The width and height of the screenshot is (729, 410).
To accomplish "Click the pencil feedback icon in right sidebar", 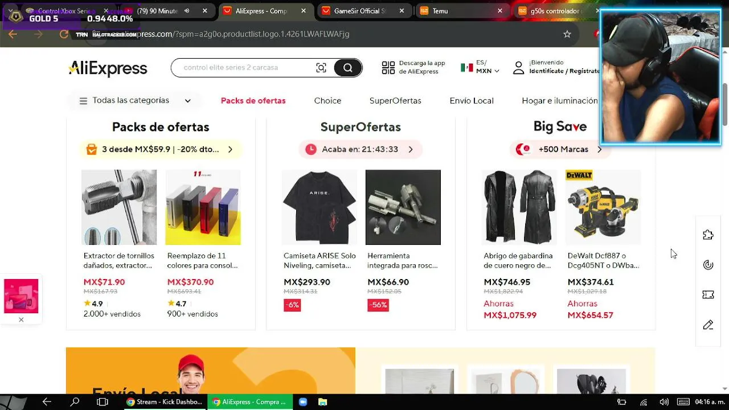I will point(708,325).
